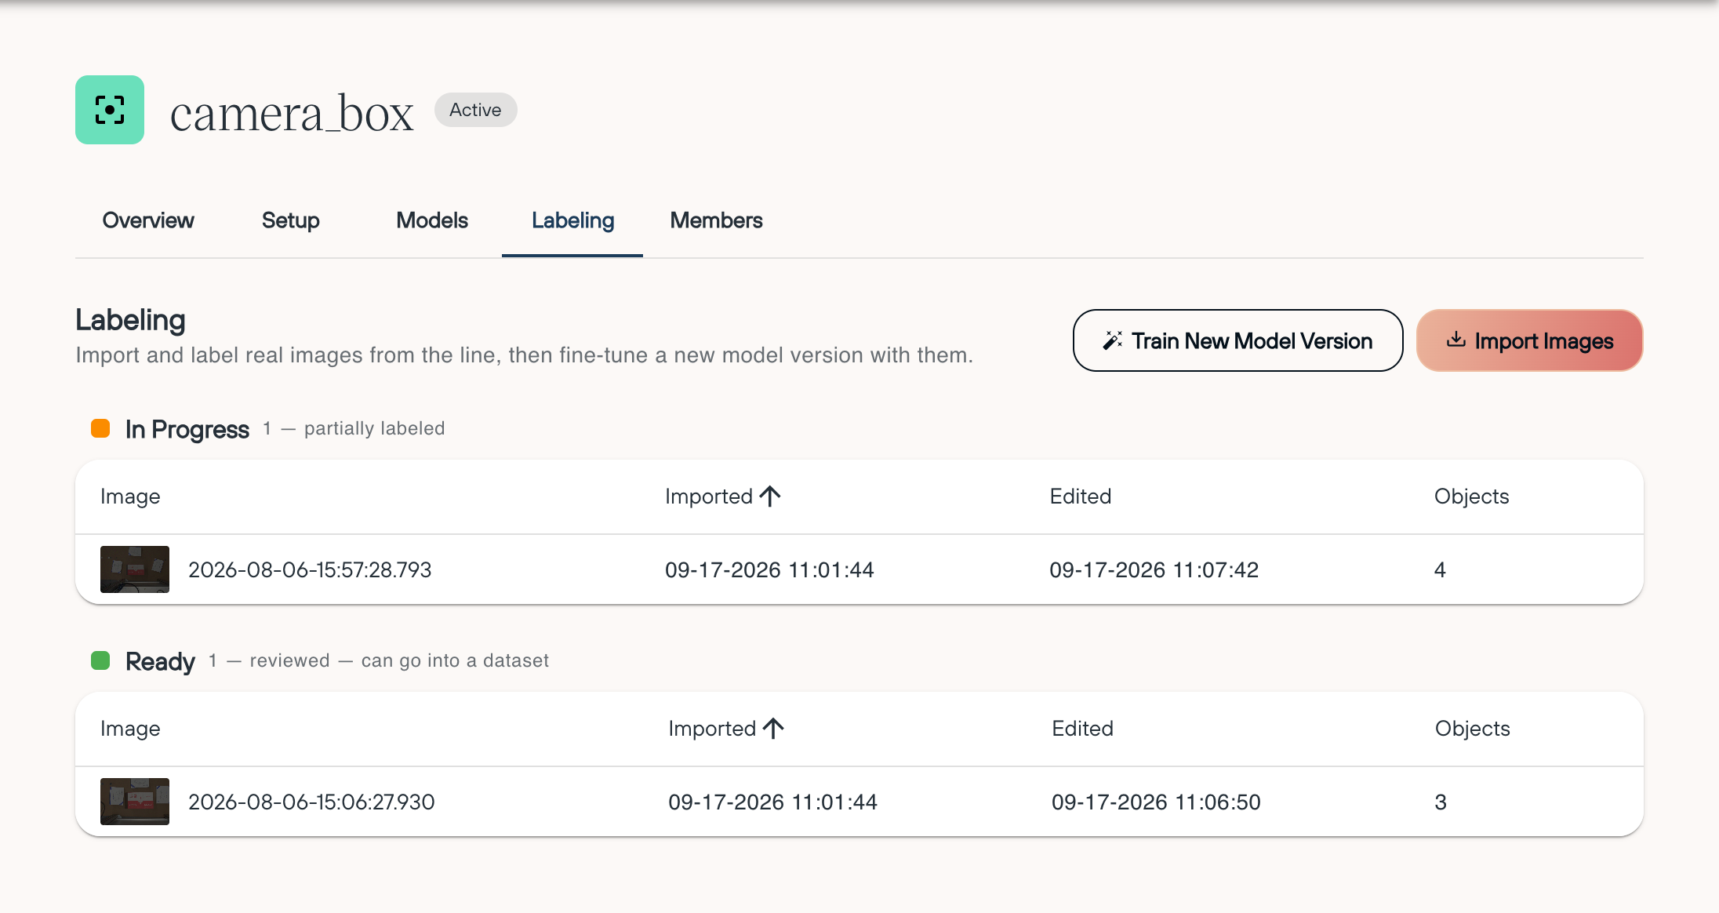
Task: Go to the Models tab
Action: pos(432,220)
